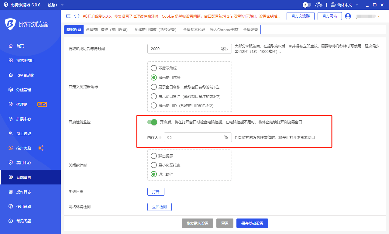
Task: Click the question mark icon beside 使用帮助
Action: 11,206
